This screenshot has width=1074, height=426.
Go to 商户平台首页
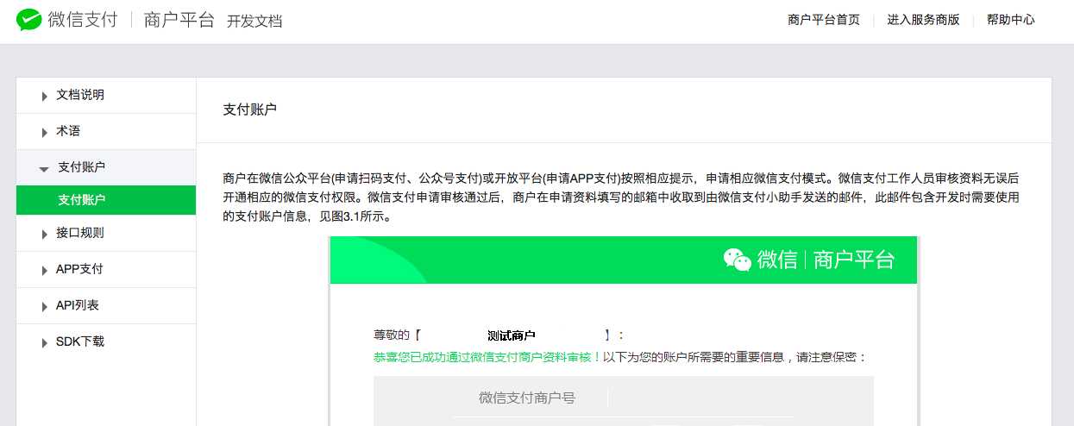pyautogui.click(x=824, y=20)
